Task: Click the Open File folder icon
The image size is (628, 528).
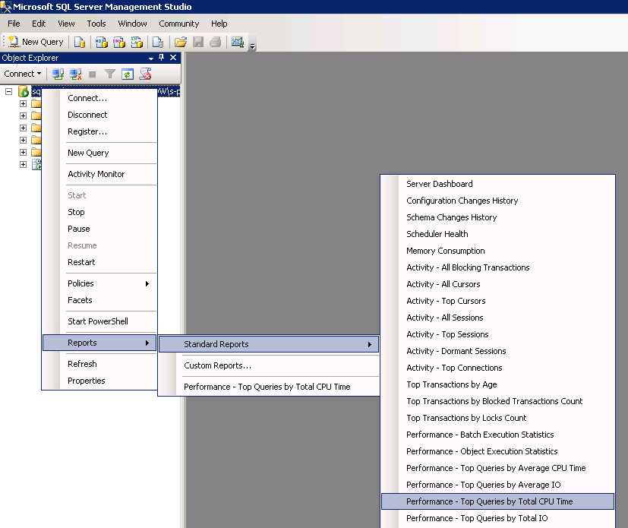Action: (181, 42)
